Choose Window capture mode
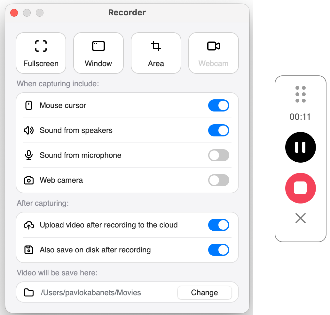Viewport: 330px width, 315px height. [98, 53]
